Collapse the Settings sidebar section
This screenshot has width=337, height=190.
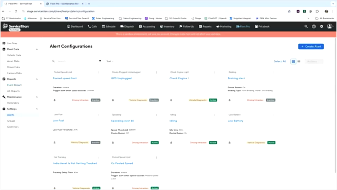click(37, 109)
